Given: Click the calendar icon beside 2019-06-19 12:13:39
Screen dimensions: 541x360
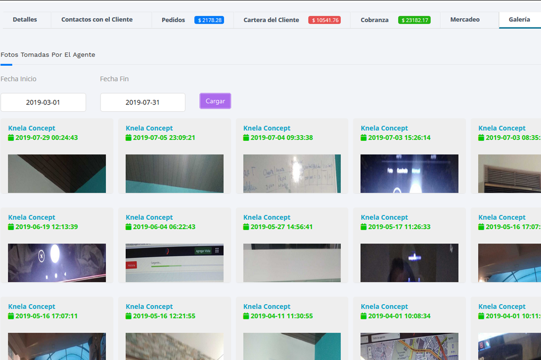Looking at the screenshot, I should pos(11,227).
